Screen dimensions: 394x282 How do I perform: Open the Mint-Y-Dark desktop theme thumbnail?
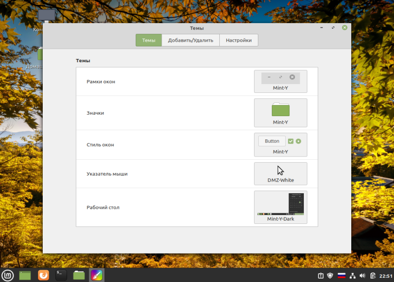[x=281, y=207]
